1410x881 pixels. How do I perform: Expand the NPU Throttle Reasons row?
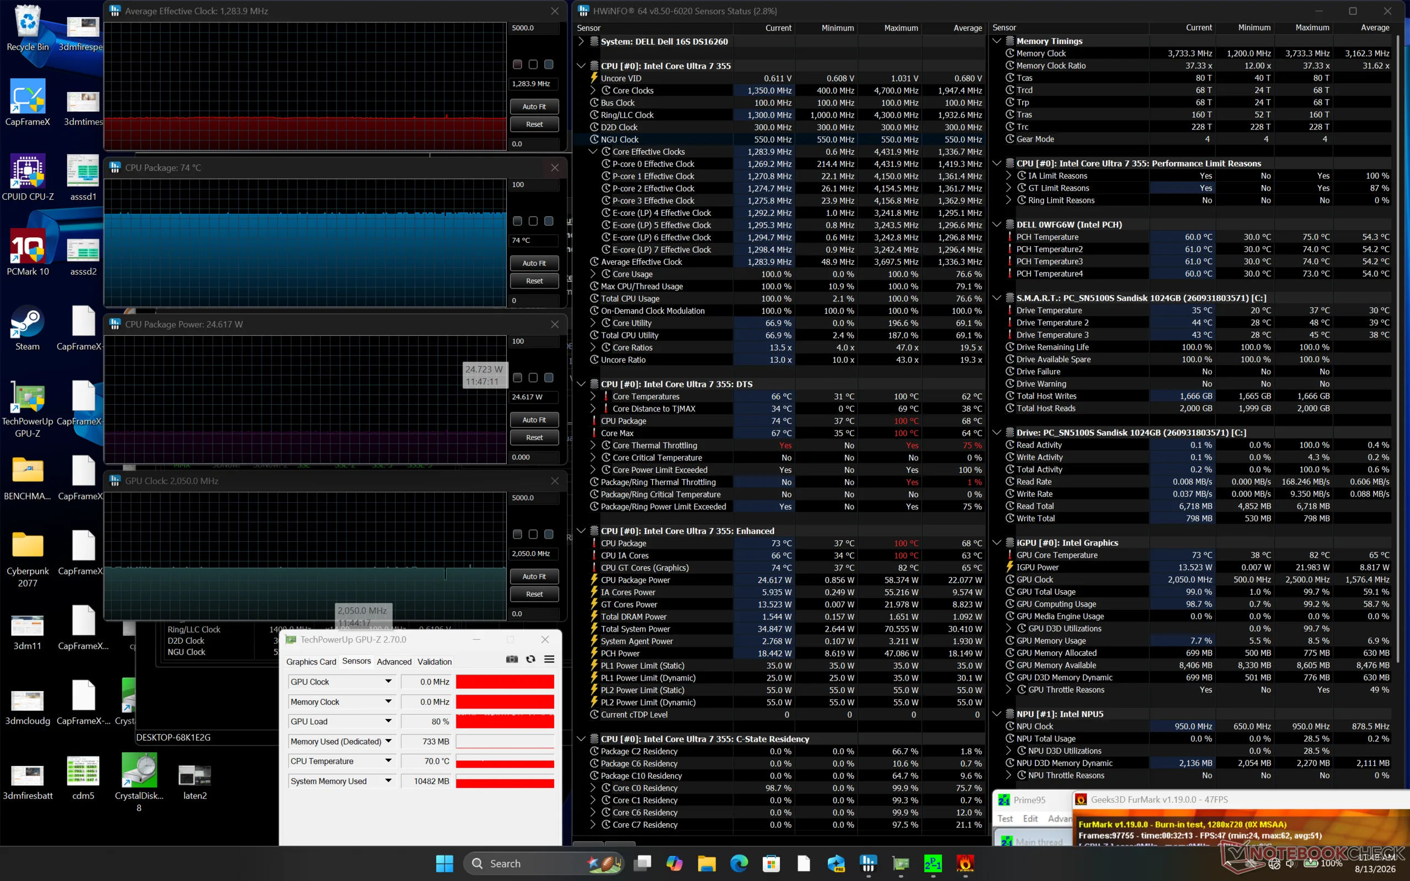pos(1008,775)
